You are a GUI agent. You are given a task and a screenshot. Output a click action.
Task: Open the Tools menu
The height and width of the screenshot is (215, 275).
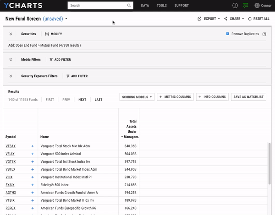(161, 5)
